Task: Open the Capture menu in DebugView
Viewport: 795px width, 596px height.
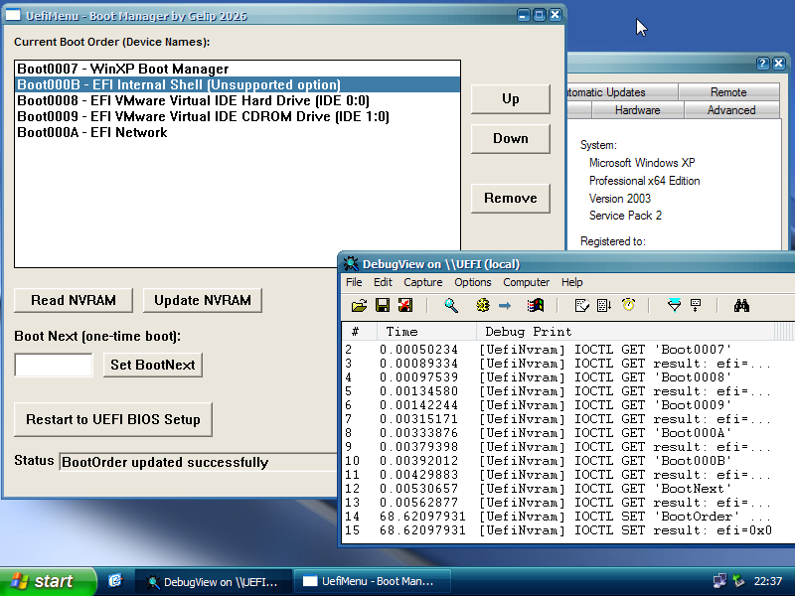Action: pyautogui.click(x=423, y=282)
